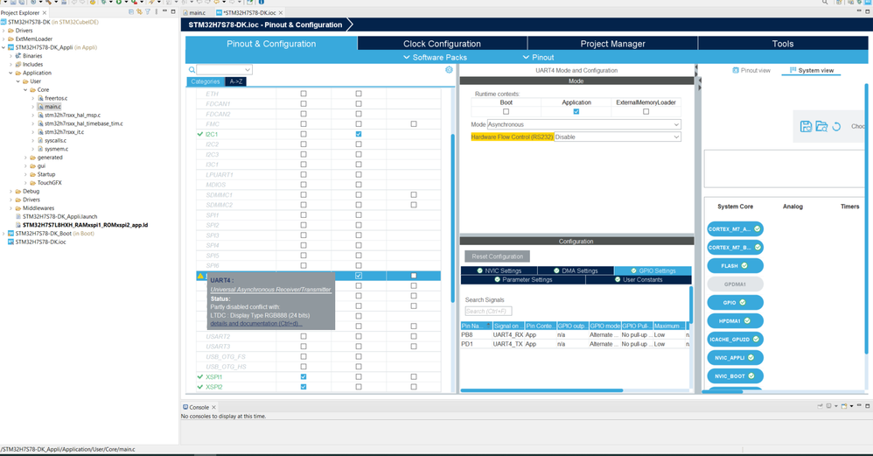Switch to the A->Z list tab
The height and width of the screenshot is (456, 873).
pyautogui.click(x=235, y=81)
